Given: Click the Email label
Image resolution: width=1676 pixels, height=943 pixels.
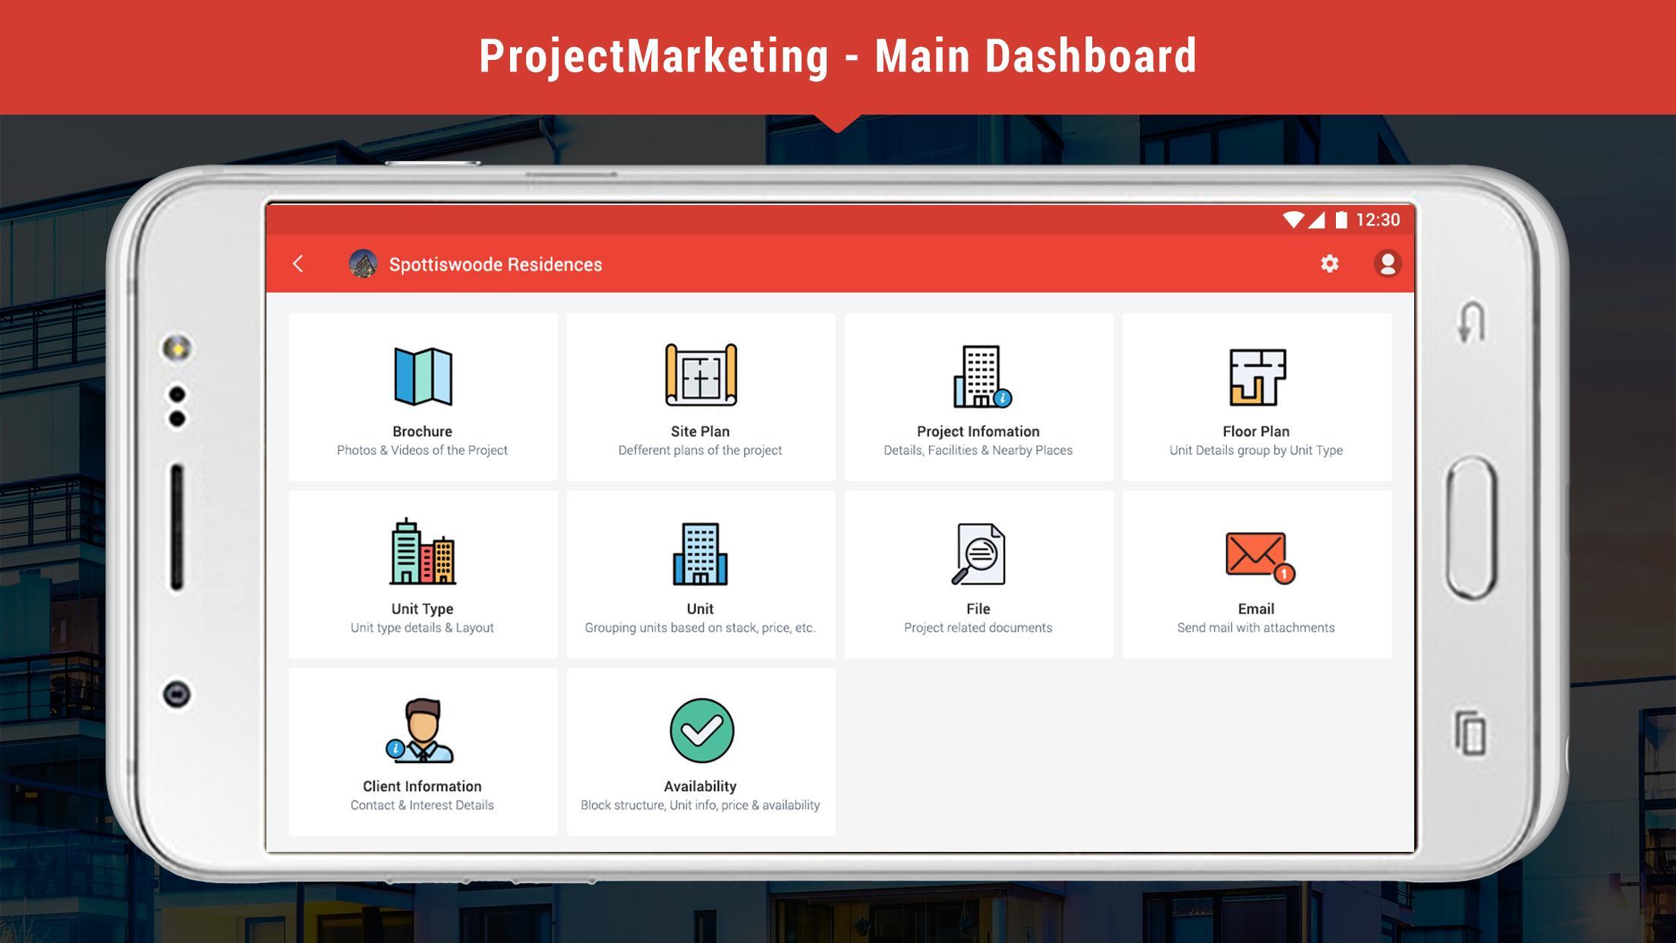Looking at the screenshot, I should click(x=1255, y=609).
